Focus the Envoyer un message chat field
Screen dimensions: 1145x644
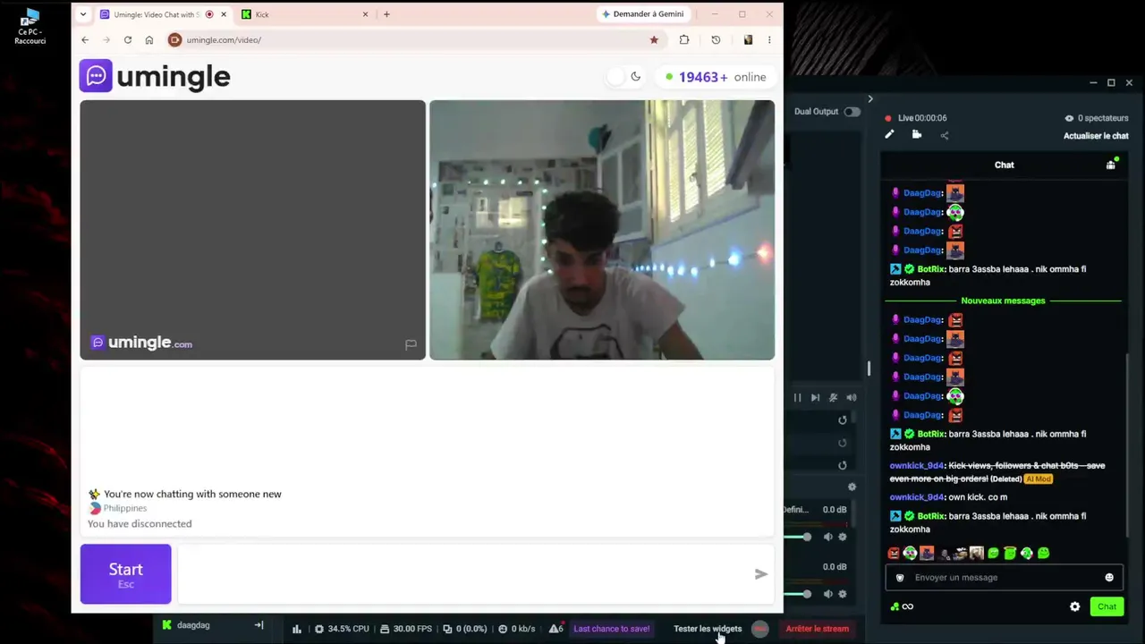1004,578
